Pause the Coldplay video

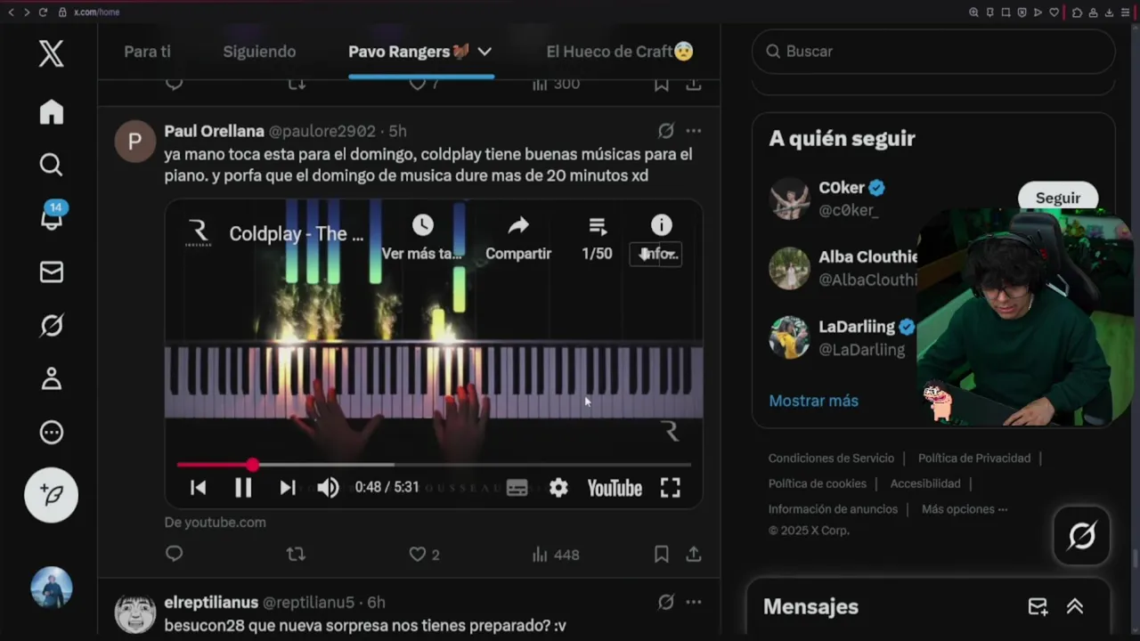243,488
